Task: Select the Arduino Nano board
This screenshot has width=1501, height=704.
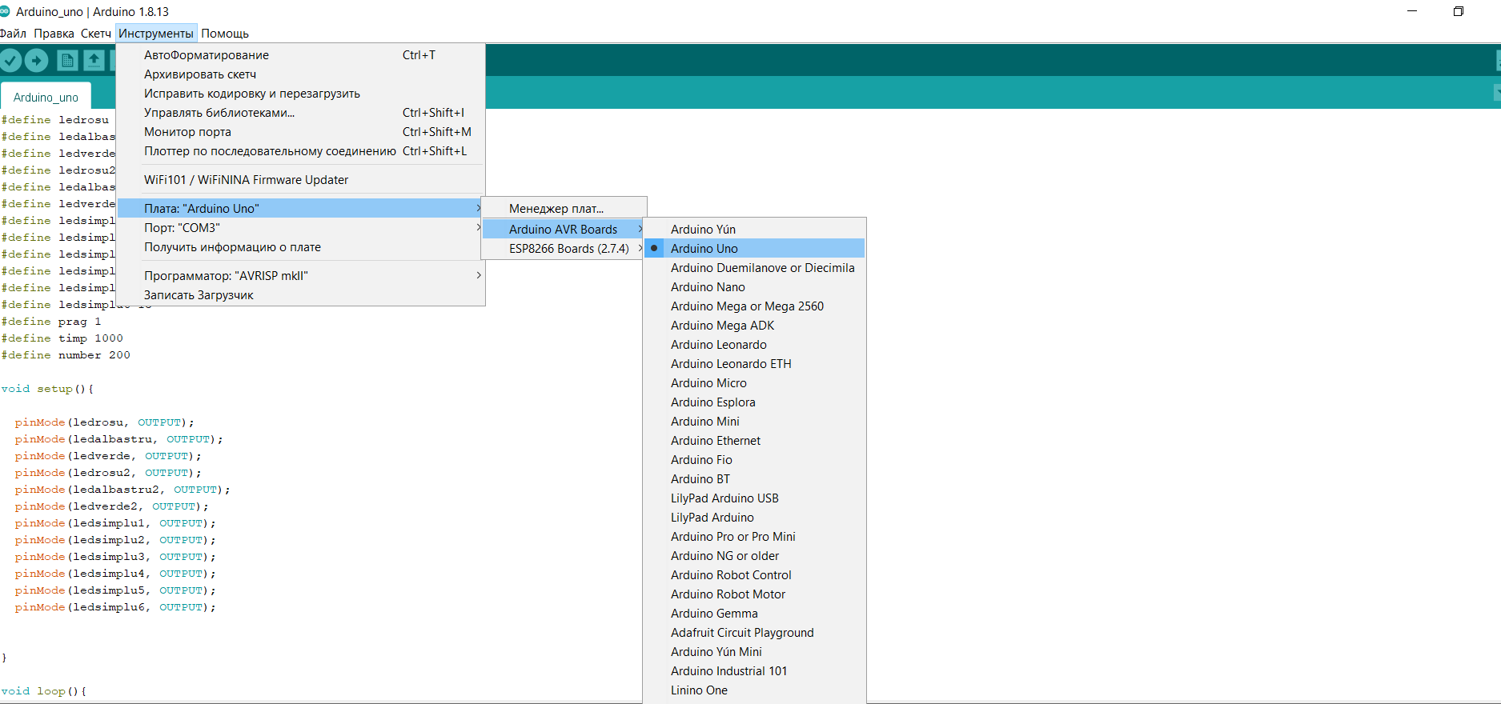Action: tap(754, 287)
